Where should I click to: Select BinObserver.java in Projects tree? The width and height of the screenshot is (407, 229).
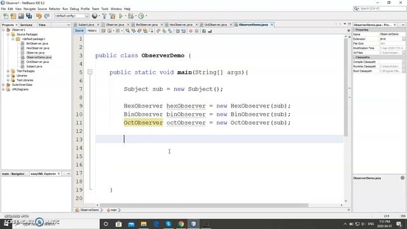(37, 43)
